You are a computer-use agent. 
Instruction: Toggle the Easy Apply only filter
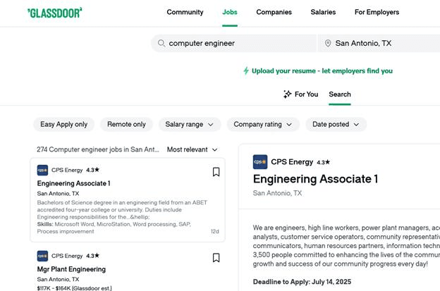pyautogui.click(x=64, y=124)
